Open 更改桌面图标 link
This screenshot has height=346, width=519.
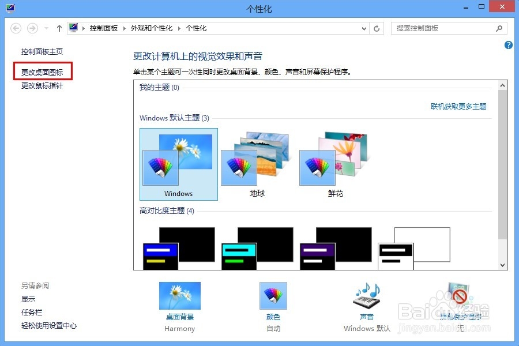pos(42,72)
